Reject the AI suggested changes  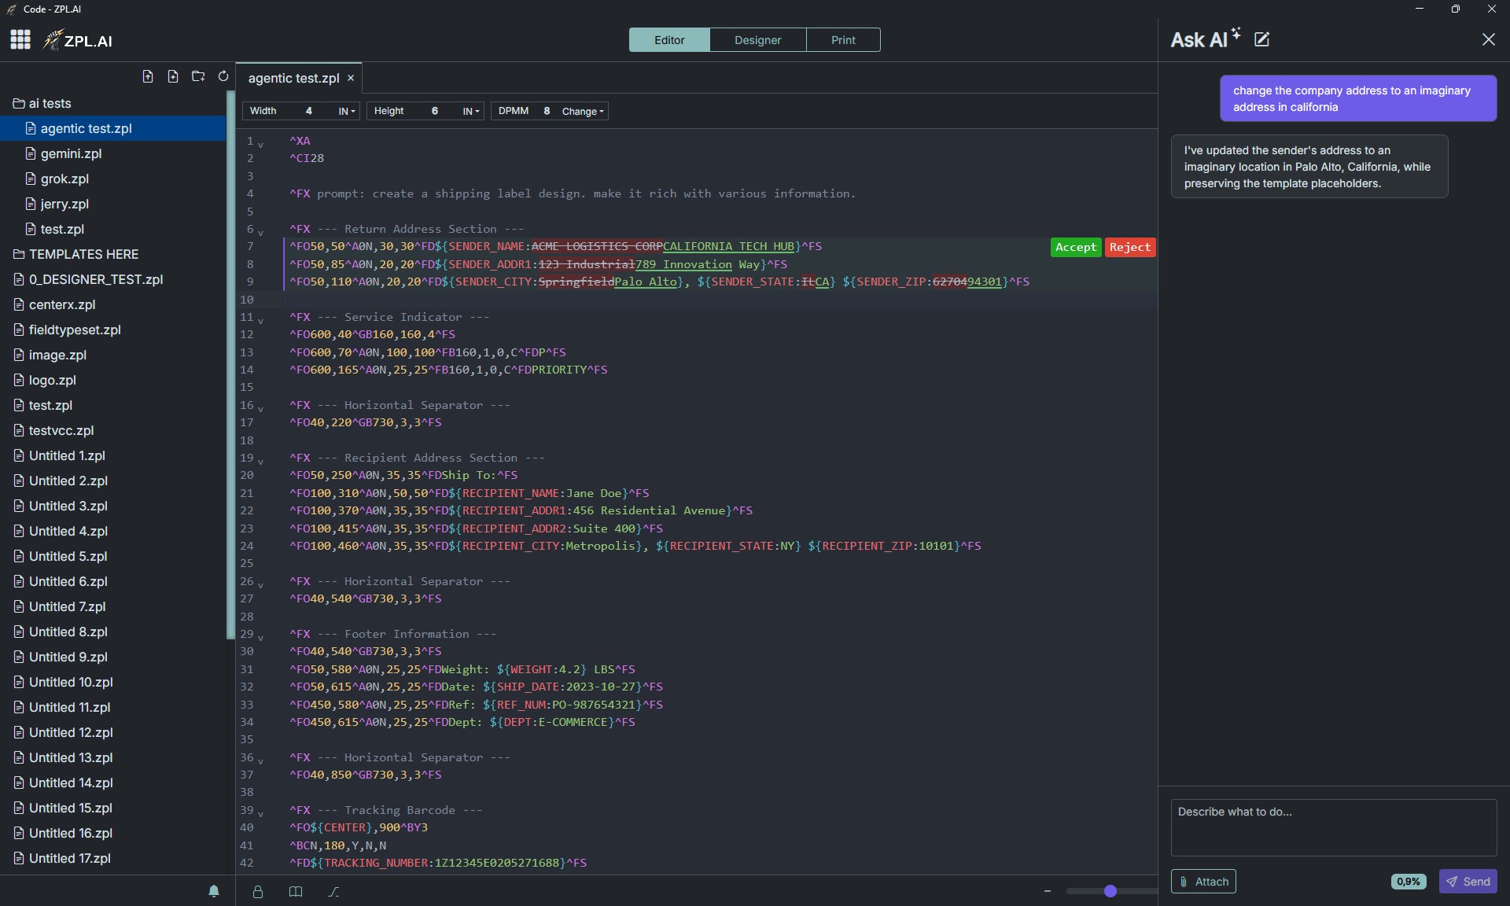tap(1130, 247)
